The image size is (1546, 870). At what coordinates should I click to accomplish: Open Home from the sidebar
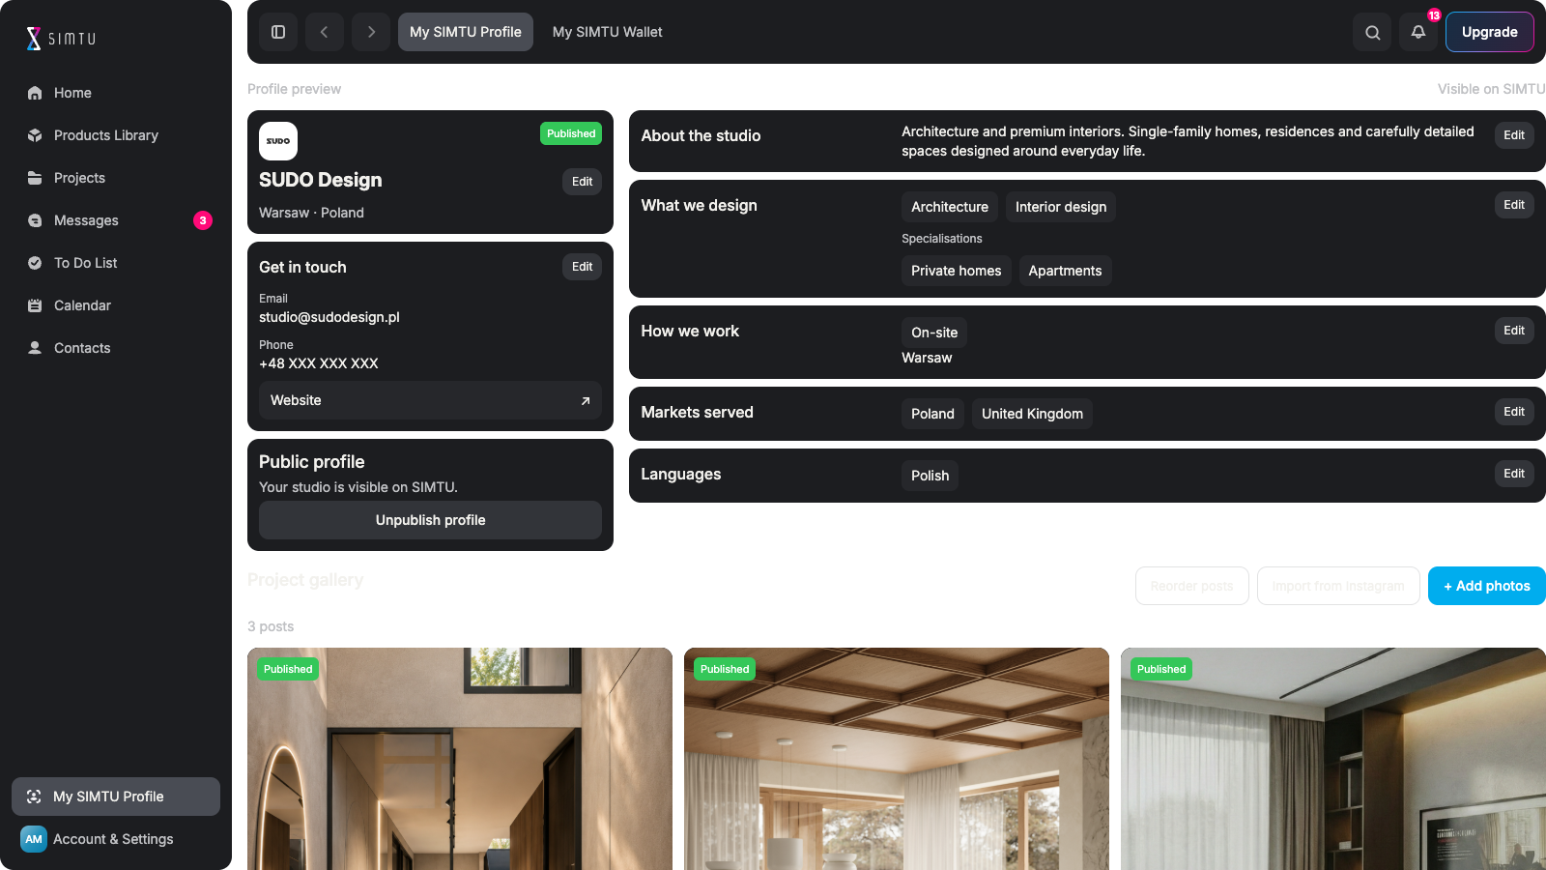tap(116, 93)
